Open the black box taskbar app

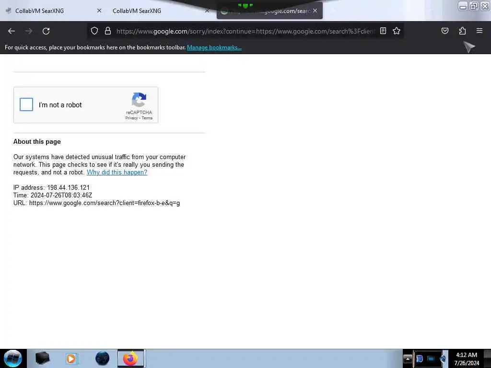42,358
